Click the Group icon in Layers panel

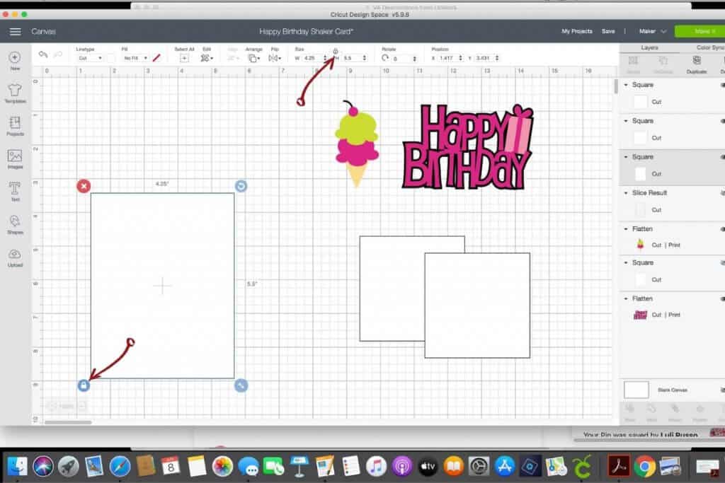click(633, 61)
